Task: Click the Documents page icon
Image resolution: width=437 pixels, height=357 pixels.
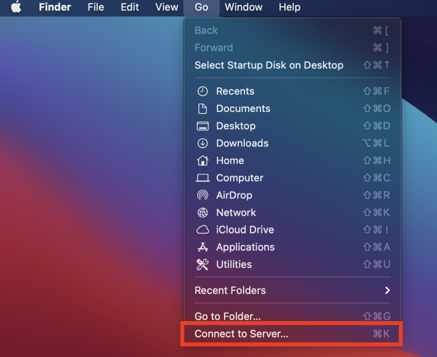Action: [x=203, y=108]
